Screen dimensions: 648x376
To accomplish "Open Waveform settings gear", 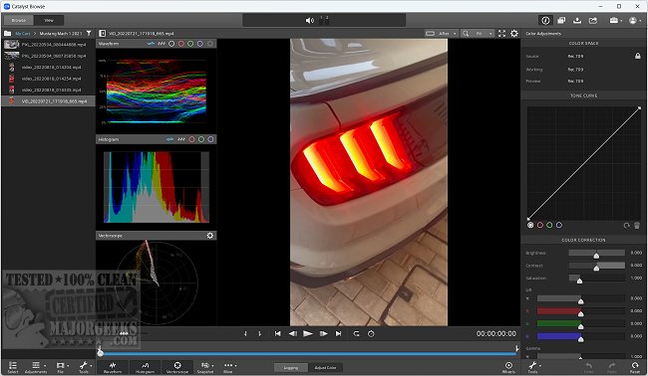I will tap(210, 44).
